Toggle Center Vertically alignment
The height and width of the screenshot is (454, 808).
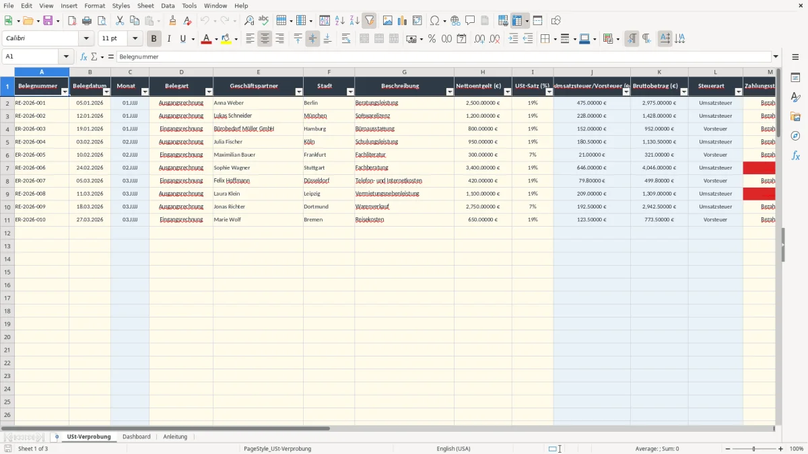coord(312,39)
